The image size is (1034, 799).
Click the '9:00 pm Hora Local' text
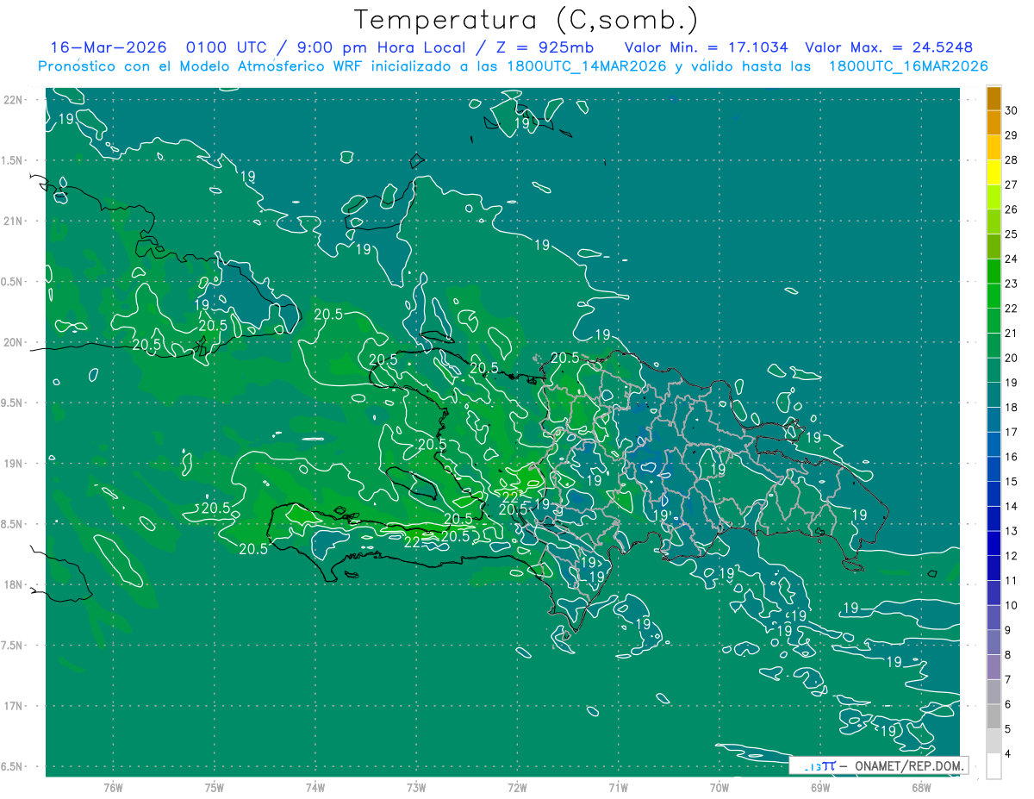(380, 48)
